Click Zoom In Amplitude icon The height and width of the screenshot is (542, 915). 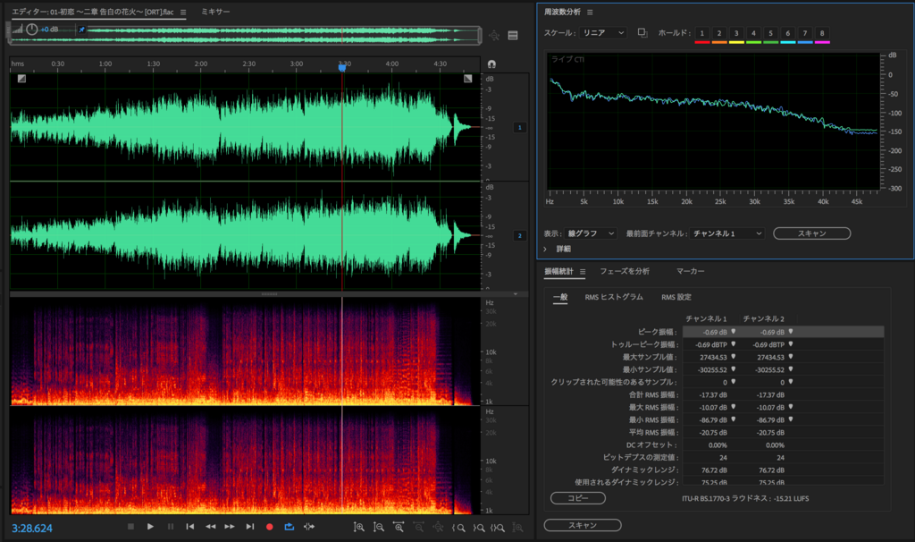359,528
